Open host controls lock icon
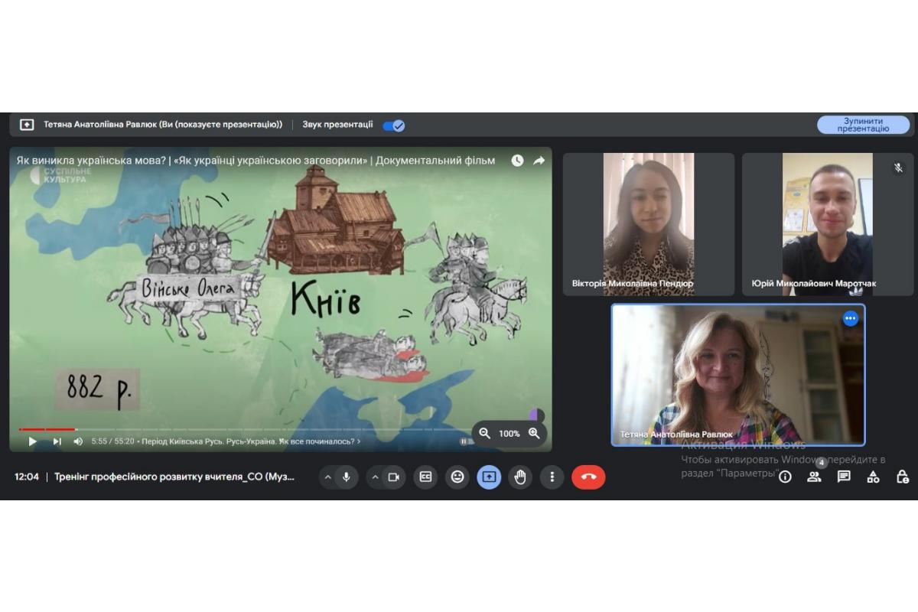This screenshot has height=612, width=918. click(903, 477)
